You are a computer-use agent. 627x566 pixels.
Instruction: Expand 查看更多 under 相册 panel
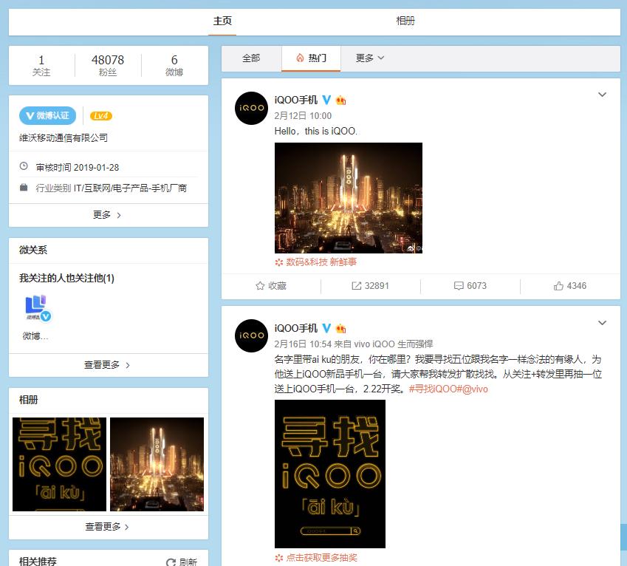point(108,527)
